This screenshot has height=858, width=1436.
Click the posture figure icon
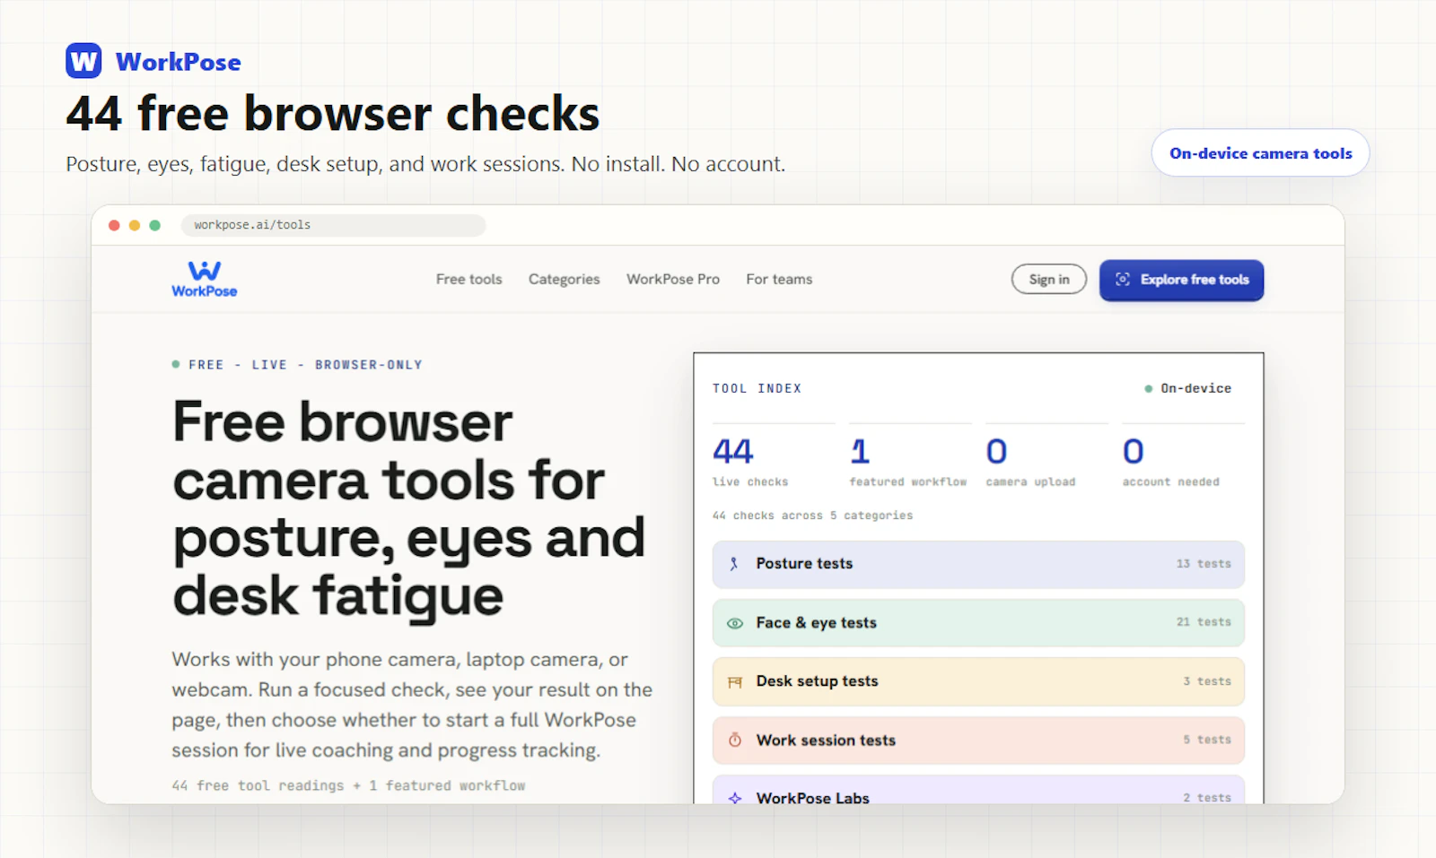coord(734,564)
